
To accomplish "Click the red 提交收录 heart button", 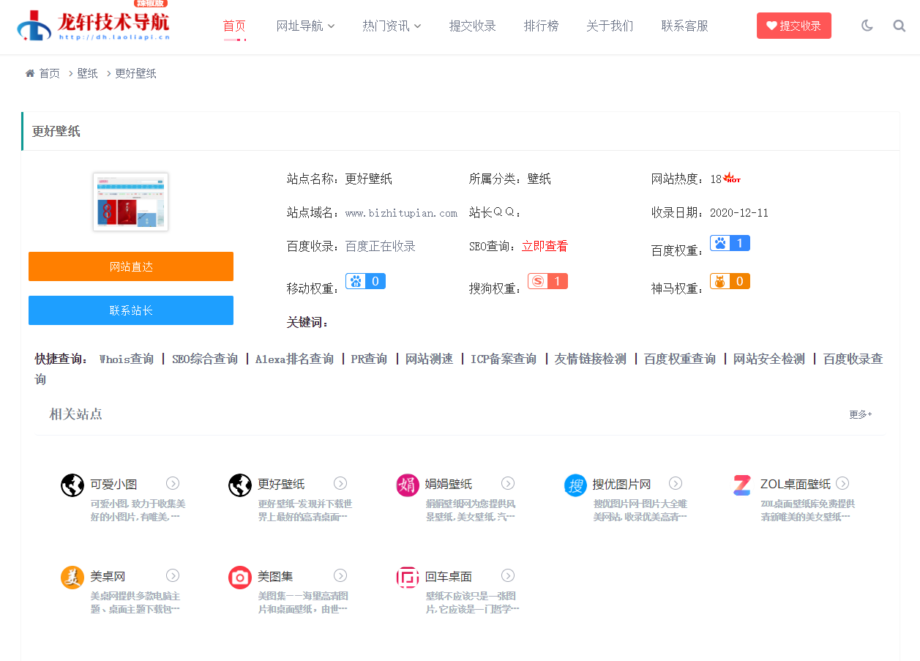I will click(x=794, y=26).
